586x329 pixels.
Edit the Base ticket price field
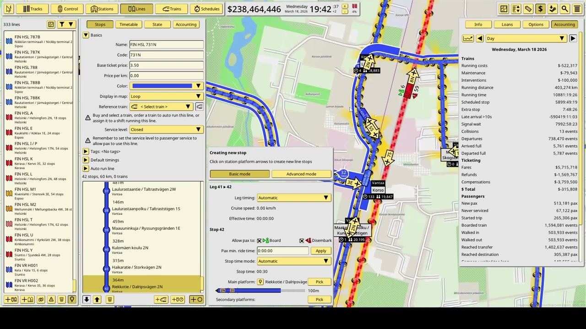pos(166,65)
